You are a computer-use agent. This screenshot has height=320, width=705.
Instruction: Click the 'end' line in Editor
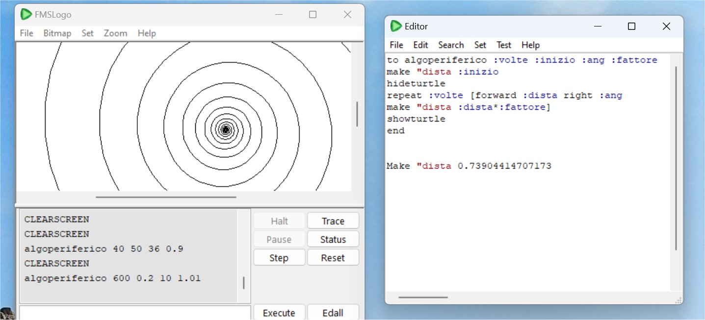point(395,131)
